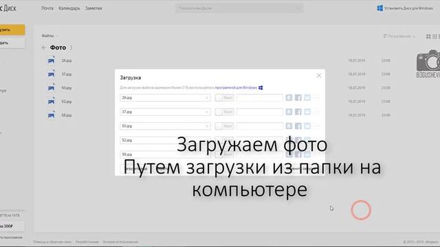Select 52.jpg file name in the Фото list

point(67,102)
